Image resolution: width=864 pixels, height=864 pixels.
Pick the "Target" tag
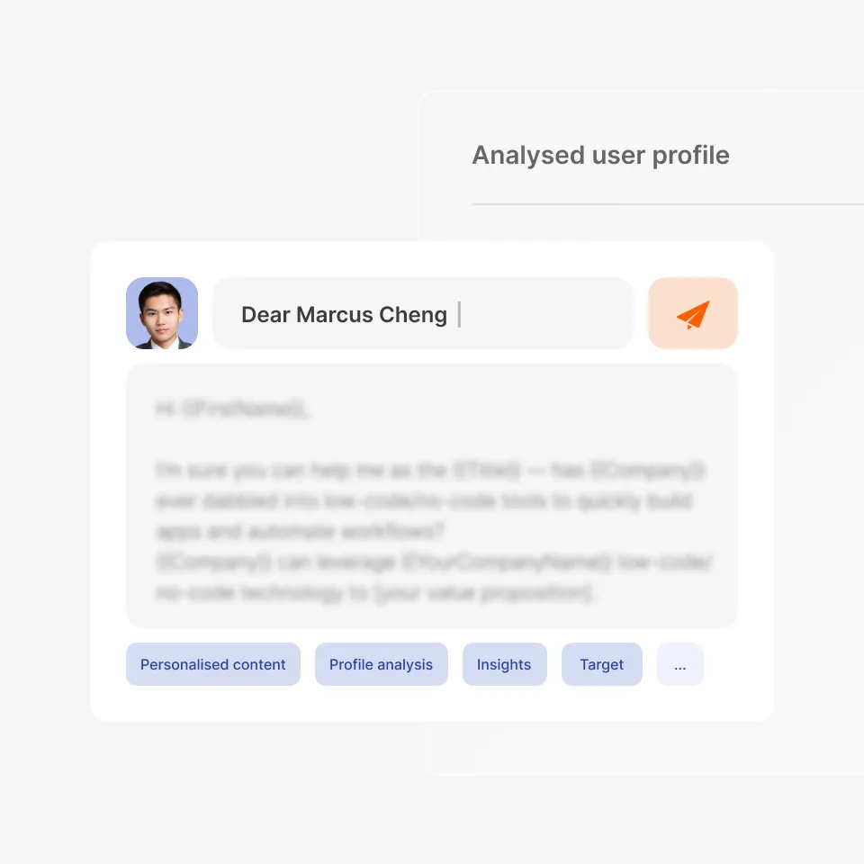pyautogui.click(x=601, y=664)
